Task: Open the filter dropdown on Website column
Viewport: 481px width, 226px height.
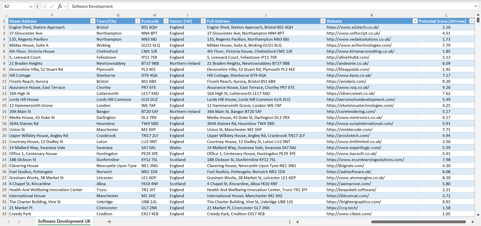Action: 415,21
